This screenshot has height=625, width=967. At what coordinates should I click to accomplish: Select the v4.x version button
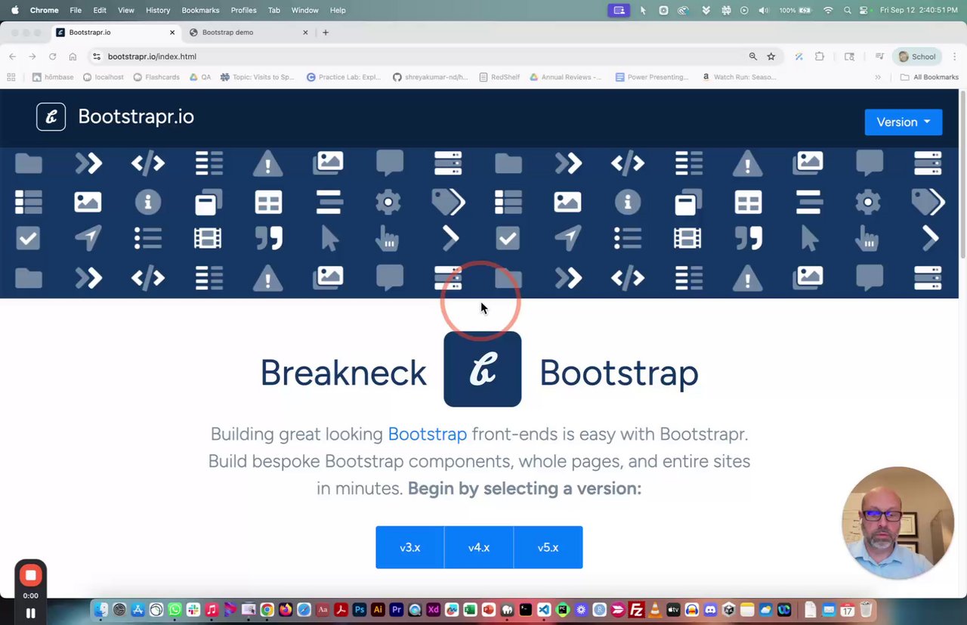[x=479, y=547]
